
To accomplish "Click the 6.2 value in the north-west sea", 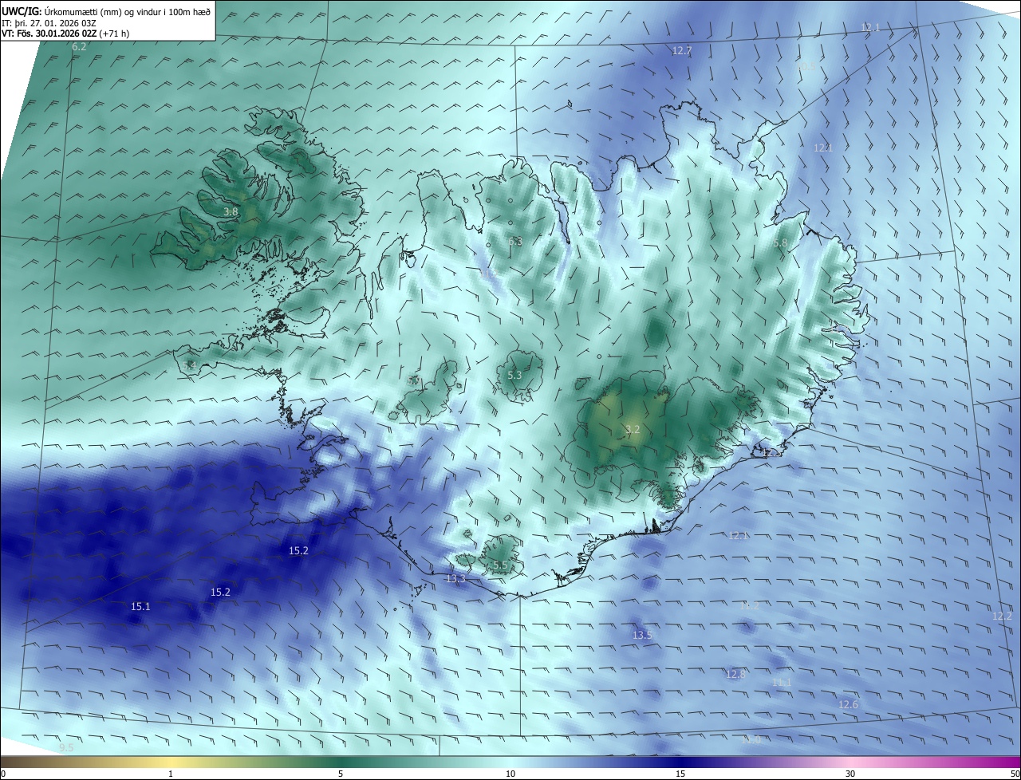I will pos(79,48).
